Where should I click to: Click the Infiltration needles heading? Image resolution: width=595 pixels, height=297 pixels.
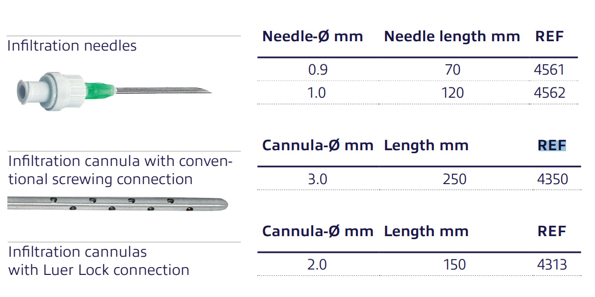72,46
